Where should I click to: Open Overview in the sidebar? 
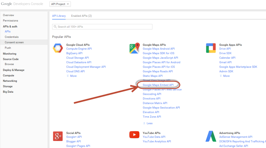[9, 15]
